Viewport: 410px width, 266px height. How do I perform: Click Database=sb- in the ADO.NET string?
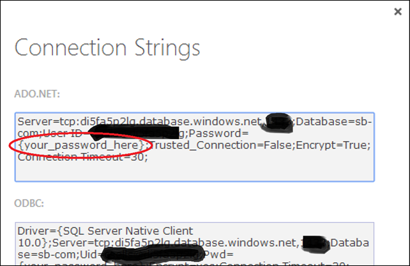pos(333,122)
